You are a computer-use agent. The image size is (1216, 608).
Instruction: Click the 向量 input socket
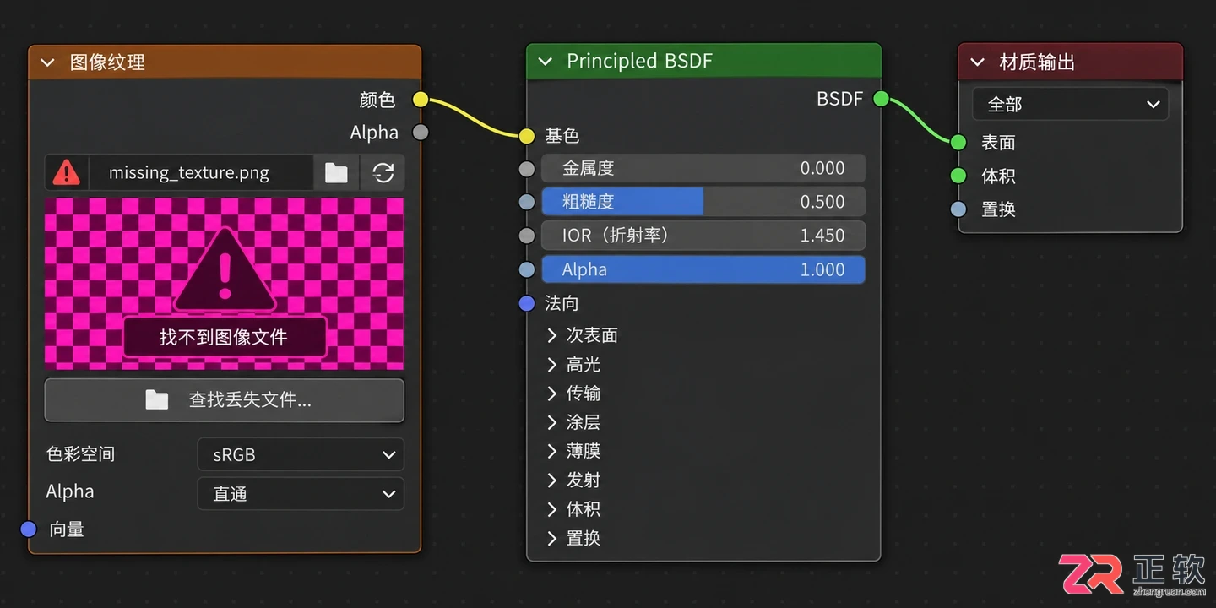29,529
